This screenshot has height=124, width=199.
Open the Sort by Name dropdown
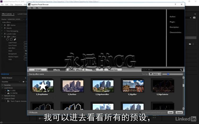coord(155,74)
